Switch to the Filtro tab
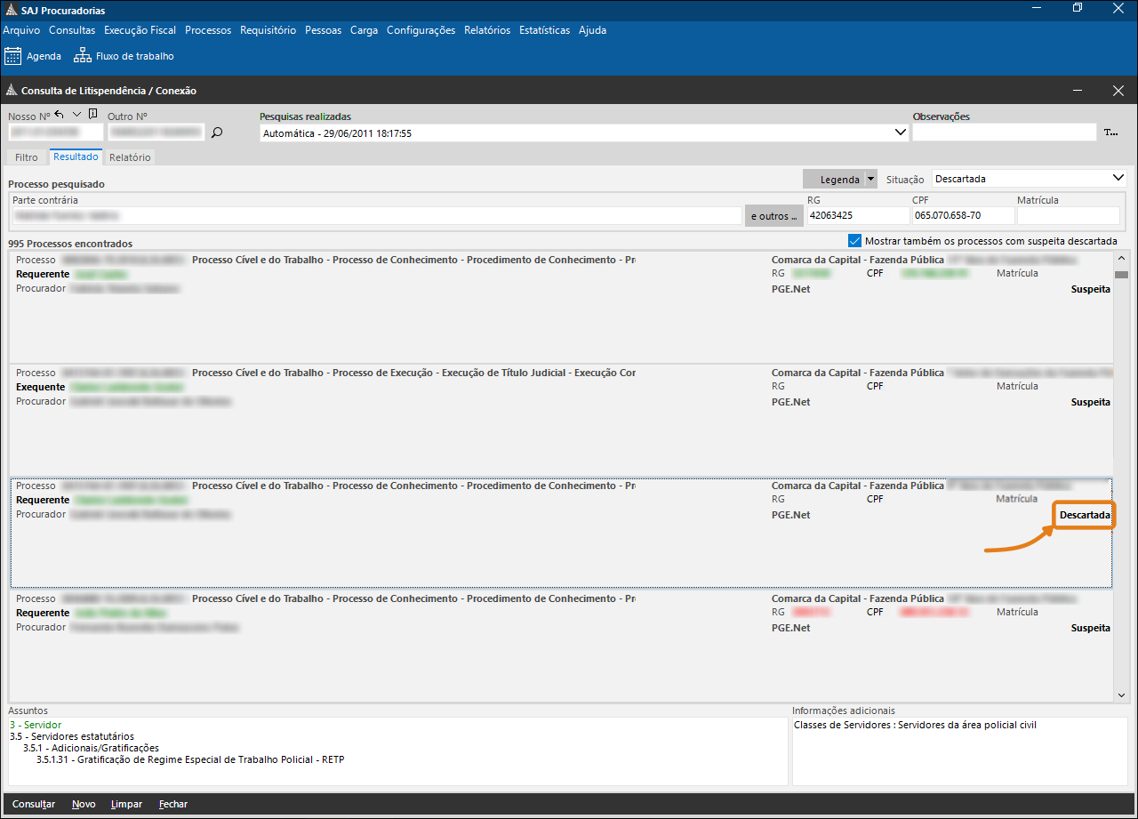The image size is (1138, 819). tap(27, 157)
